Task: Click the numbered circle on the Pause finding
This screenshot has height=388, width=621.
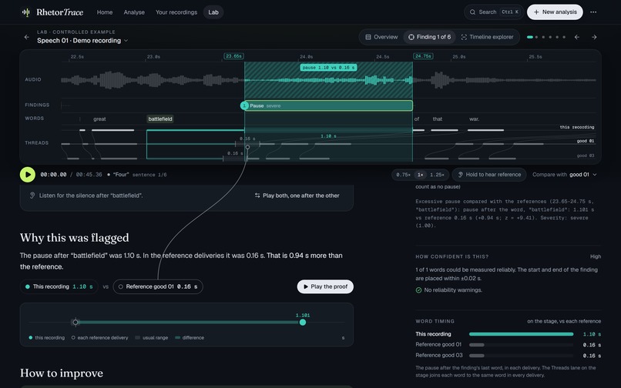Action: (244, 105)
